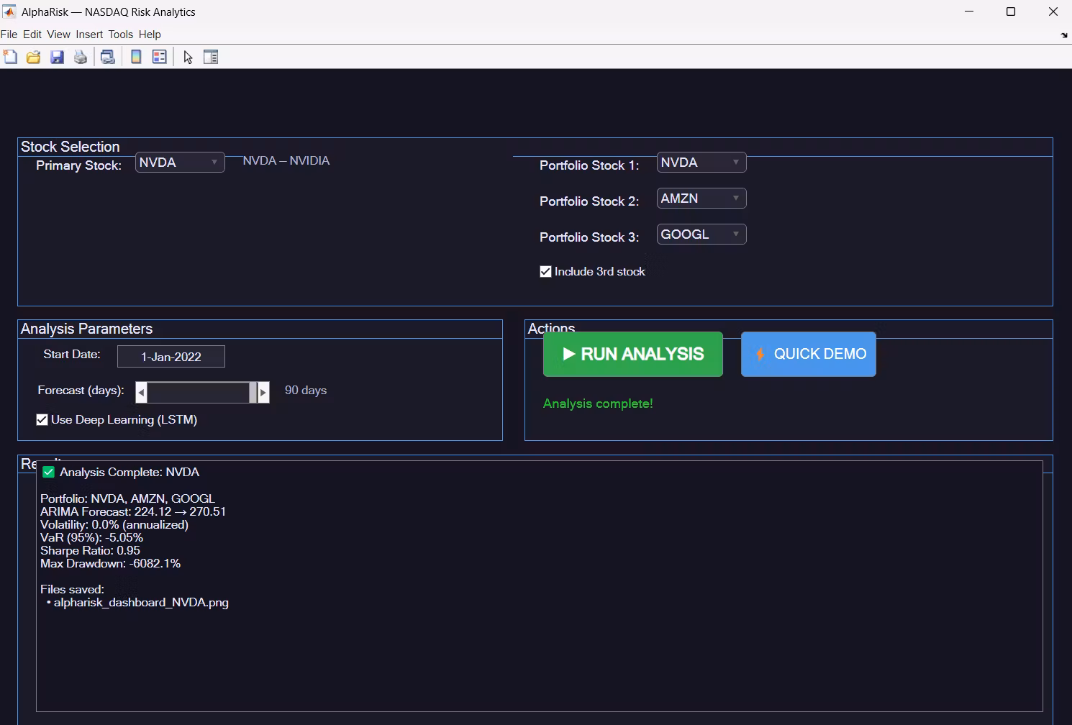
Task: Expand the Portfolio Stock 3 dropdown
Action: pos(701,234)
